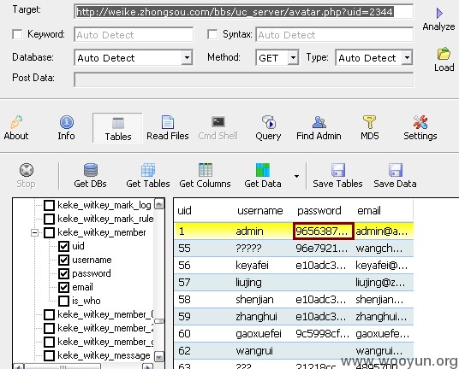This screenshot has width=459, height=369.
Task: Open the Load folder icon
Action: tap(444, 54)
